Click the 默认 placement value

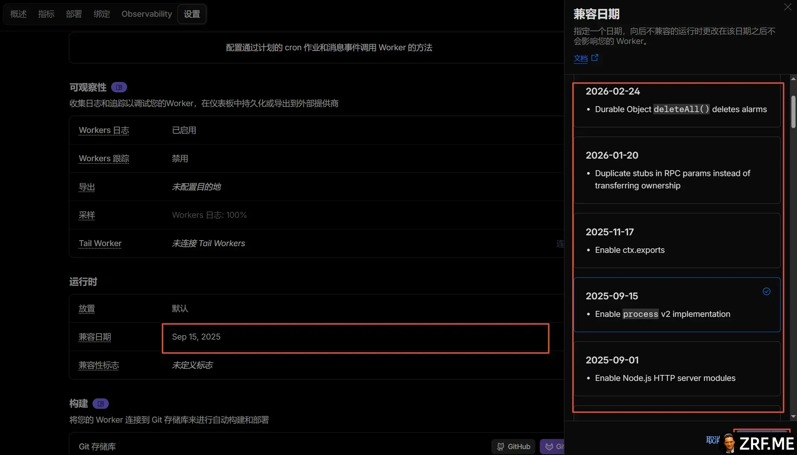180,309
